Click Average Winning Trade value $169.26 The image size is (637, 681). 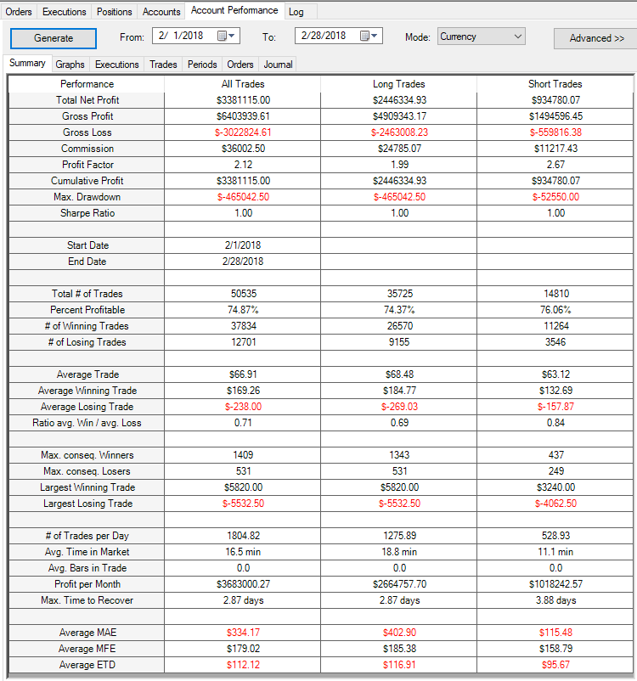(x=243, y=391)
